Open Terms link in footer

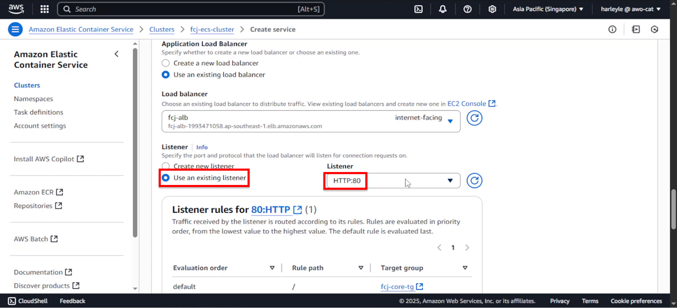[590, 301]
